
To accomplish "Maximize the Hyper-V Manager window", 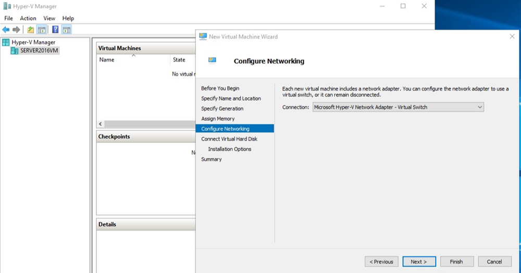I will tap(403, 6).
